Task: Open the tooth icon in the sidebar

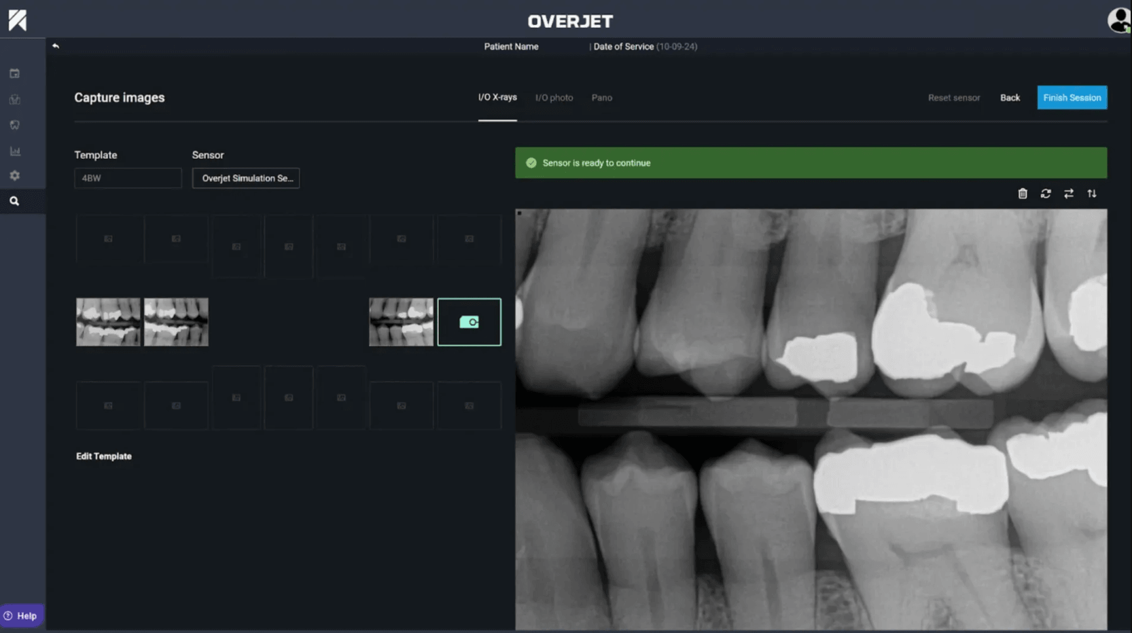Action: click(x=14, y=125)
